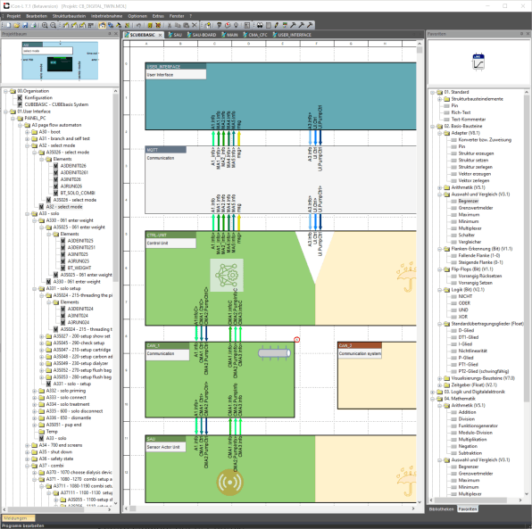Image resolution: width=532 pixels, height=529 pixels.
Task: Click the Undo arrow toolbar icon
Action: 138,25
